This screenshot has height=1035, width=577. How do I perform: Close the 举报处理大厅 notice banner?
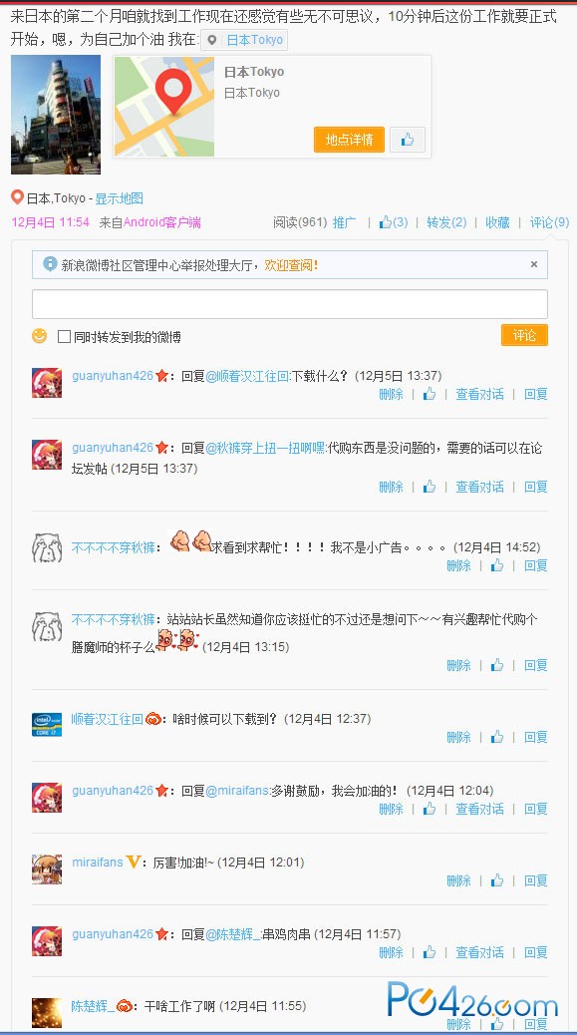(x=534, y=264)
